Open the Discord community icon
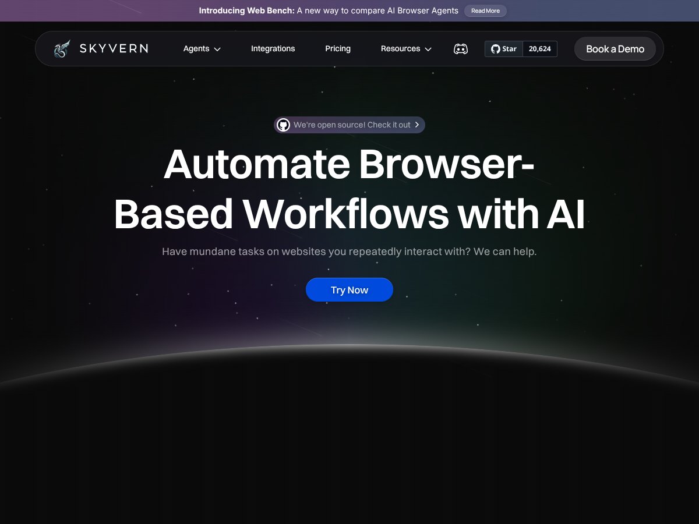Screen dimensions: 699x524 460,49
